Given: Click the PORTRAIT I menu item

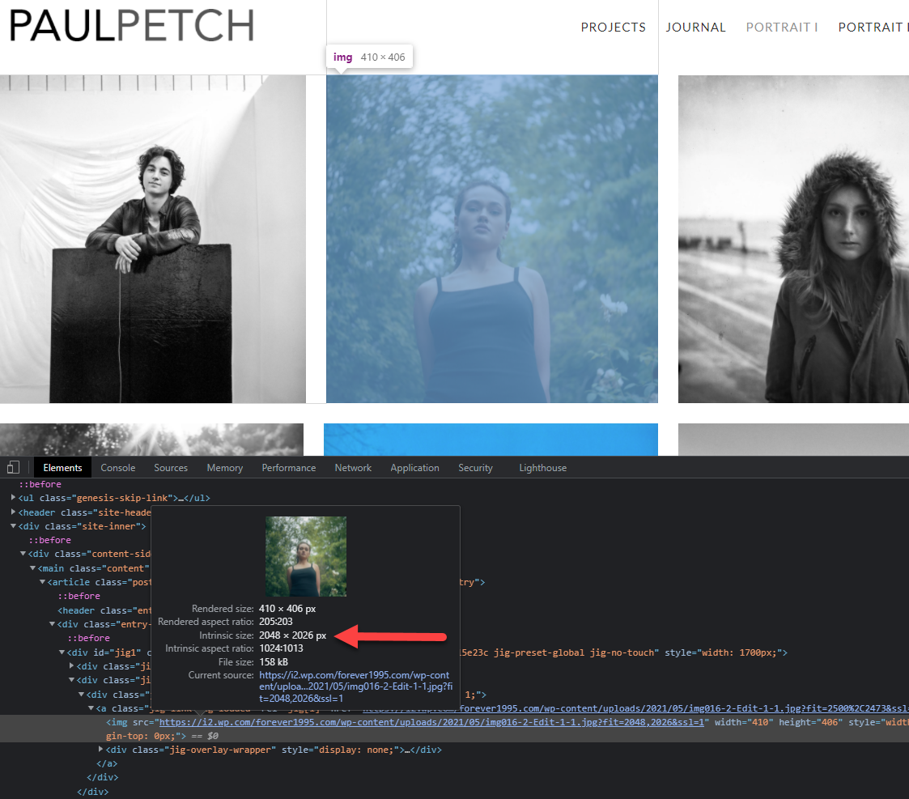Looking at the screenshot, I should coord(781,28).
